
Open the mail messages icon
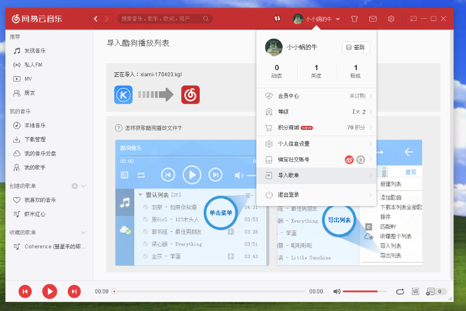pos(373,19)
